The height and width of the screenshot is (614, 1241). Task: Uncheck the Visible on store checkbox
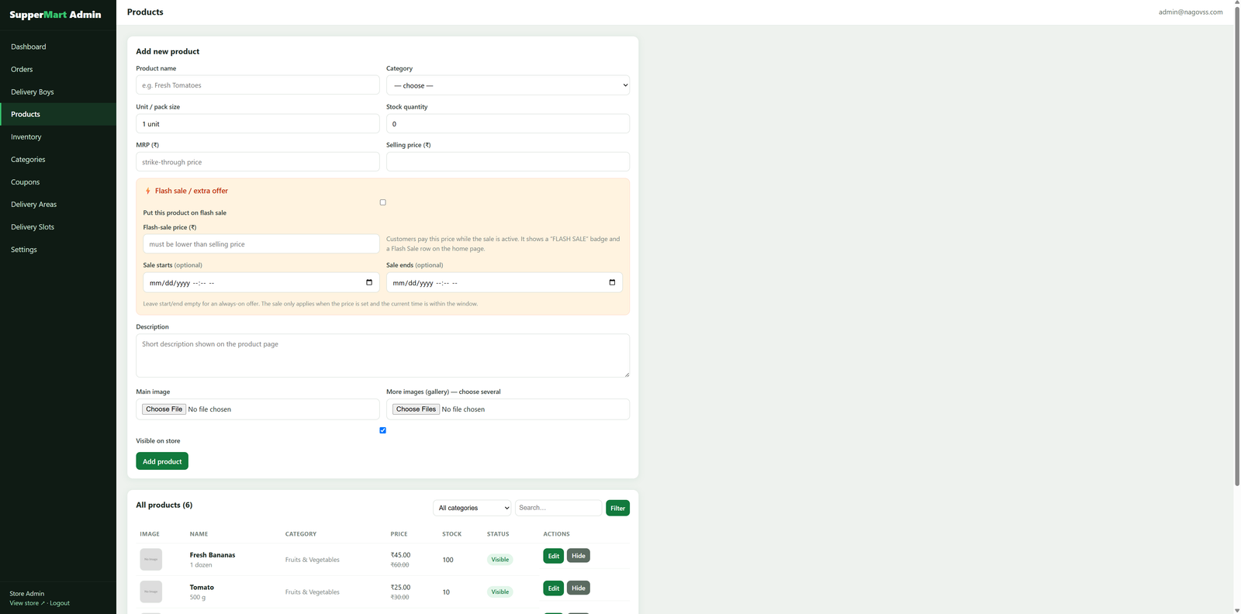[x=382, y=430]
